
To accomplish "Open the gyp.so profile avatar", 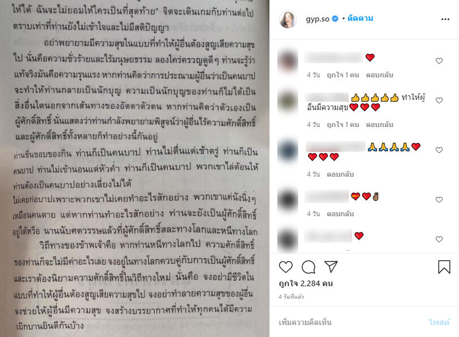I will click(x=288, y=19).
